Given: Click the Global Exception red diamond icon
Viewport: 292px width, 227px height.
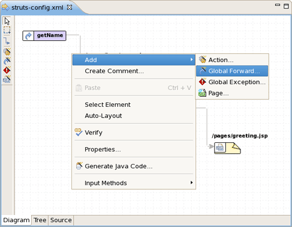Looking at the screenshot, I should pos(202,82).
